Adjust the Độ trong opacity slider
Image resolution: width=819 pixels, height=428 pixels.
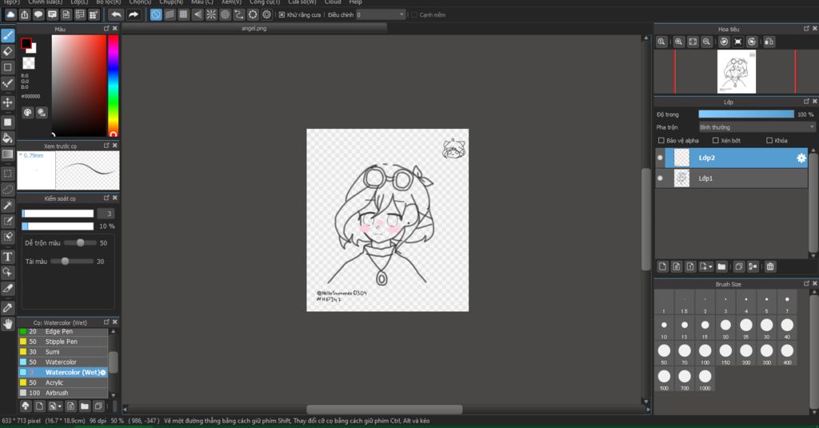pyautogui.click(x=746, y=114)
